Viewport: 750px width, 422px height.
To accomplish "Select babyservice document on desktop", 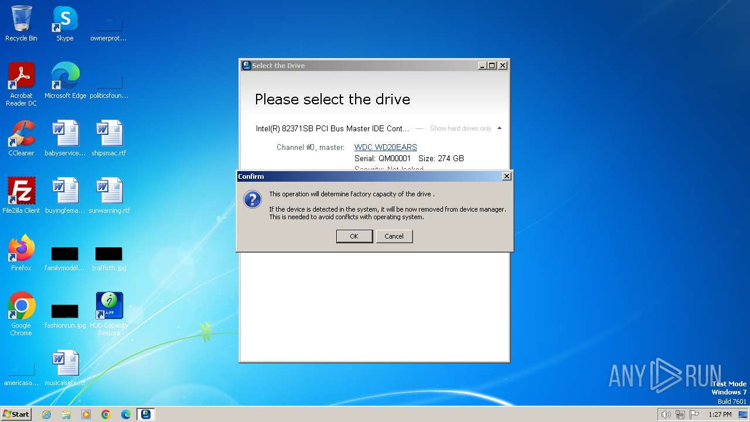I will pos(65,138).
